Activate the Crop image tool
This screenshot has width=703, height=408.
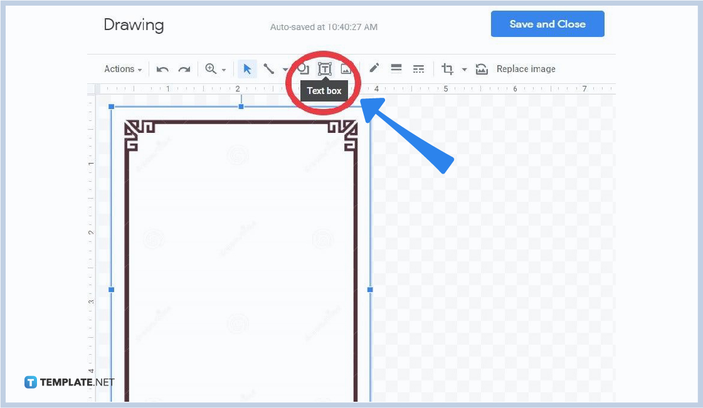[x=447, y=68]
